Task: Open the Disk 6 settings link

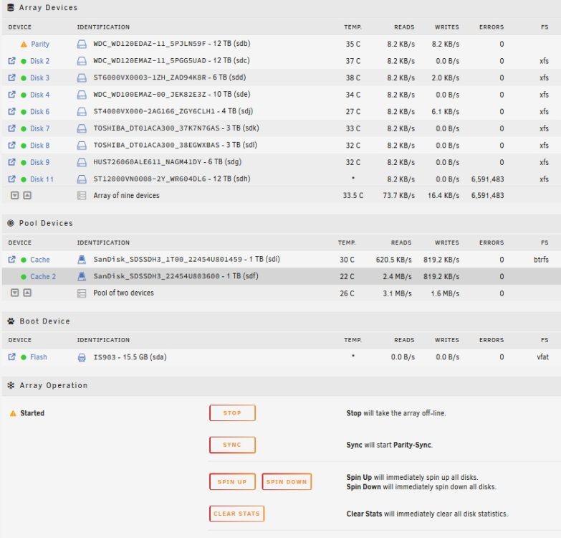Action: coord(39,111)
